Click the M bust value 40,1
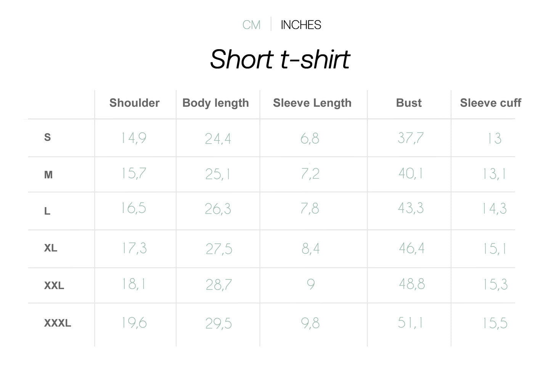 tap(411, 173)
